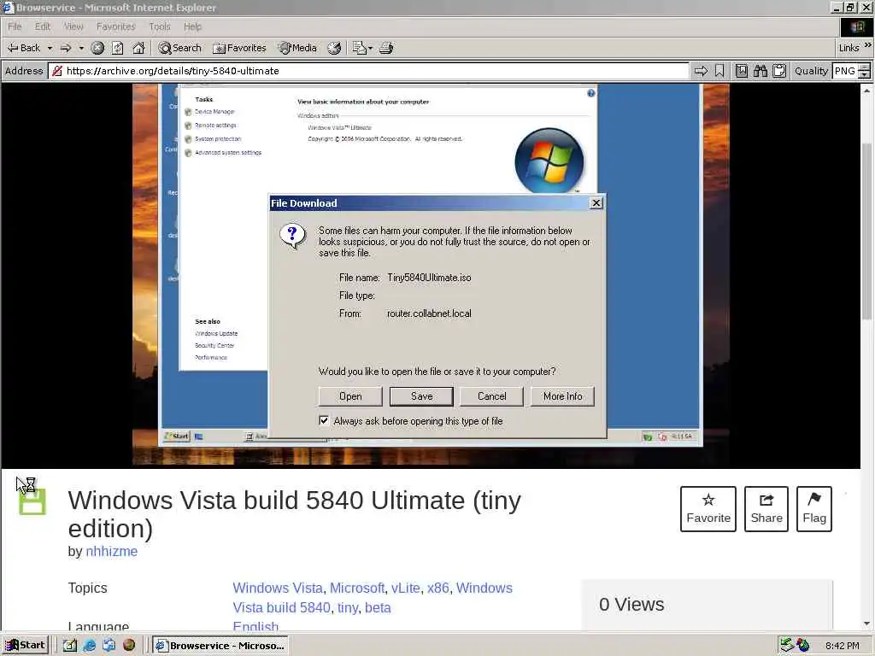
Task: Decrease Quality with the down stepper arrow
Action: (x=865, y=75)
